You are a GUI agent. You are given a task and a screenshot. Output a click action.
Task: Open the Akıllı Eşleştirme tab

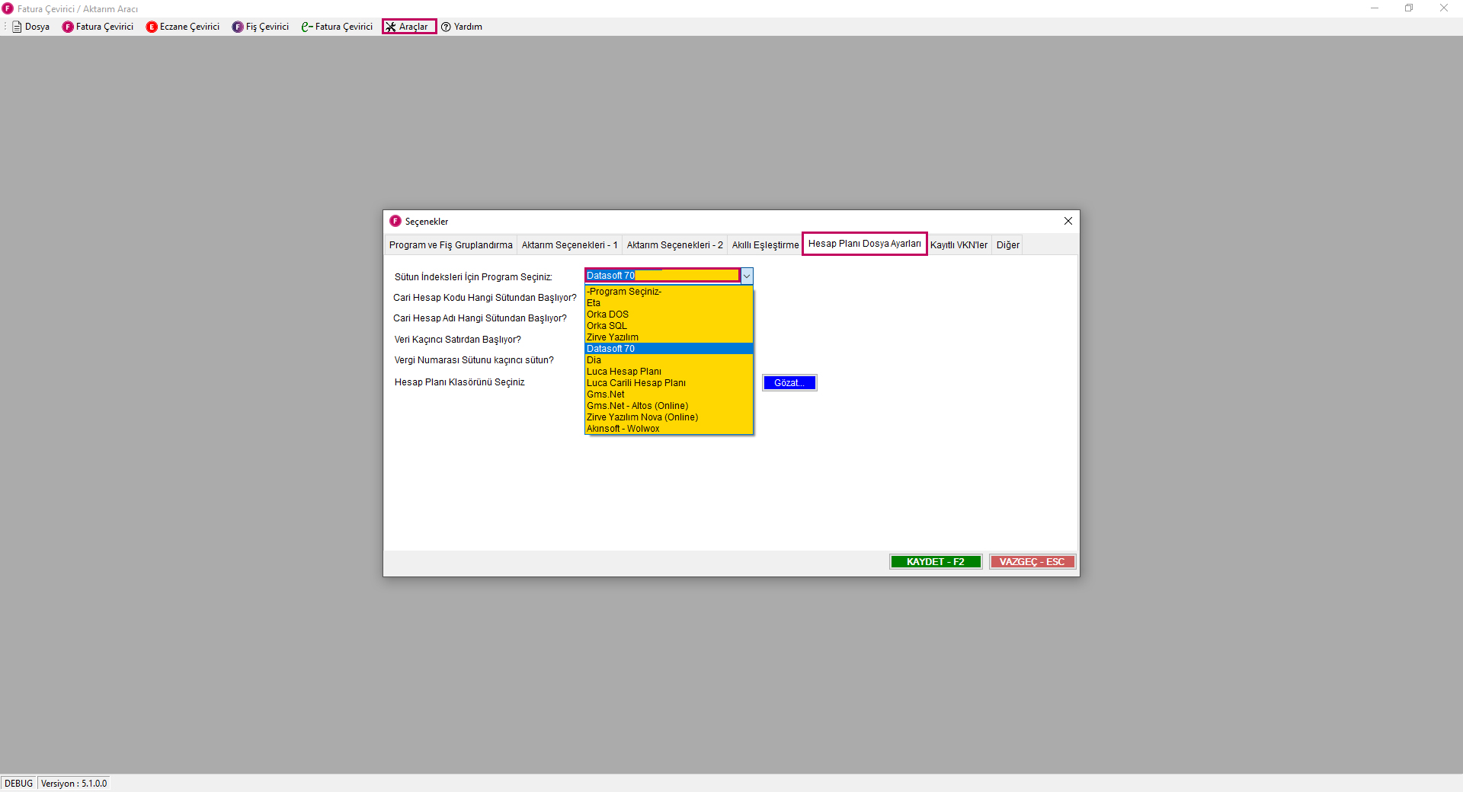pyautogui.click(x=765, y=245)
